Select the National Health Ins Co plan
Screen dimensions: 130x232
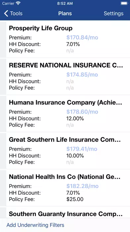click(68, 188)
